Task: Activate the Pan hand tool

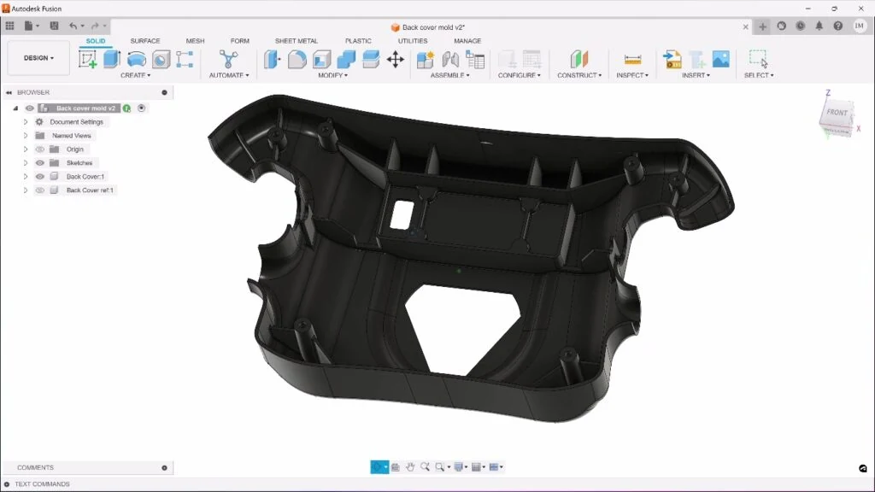Action: tap(410, 467)
